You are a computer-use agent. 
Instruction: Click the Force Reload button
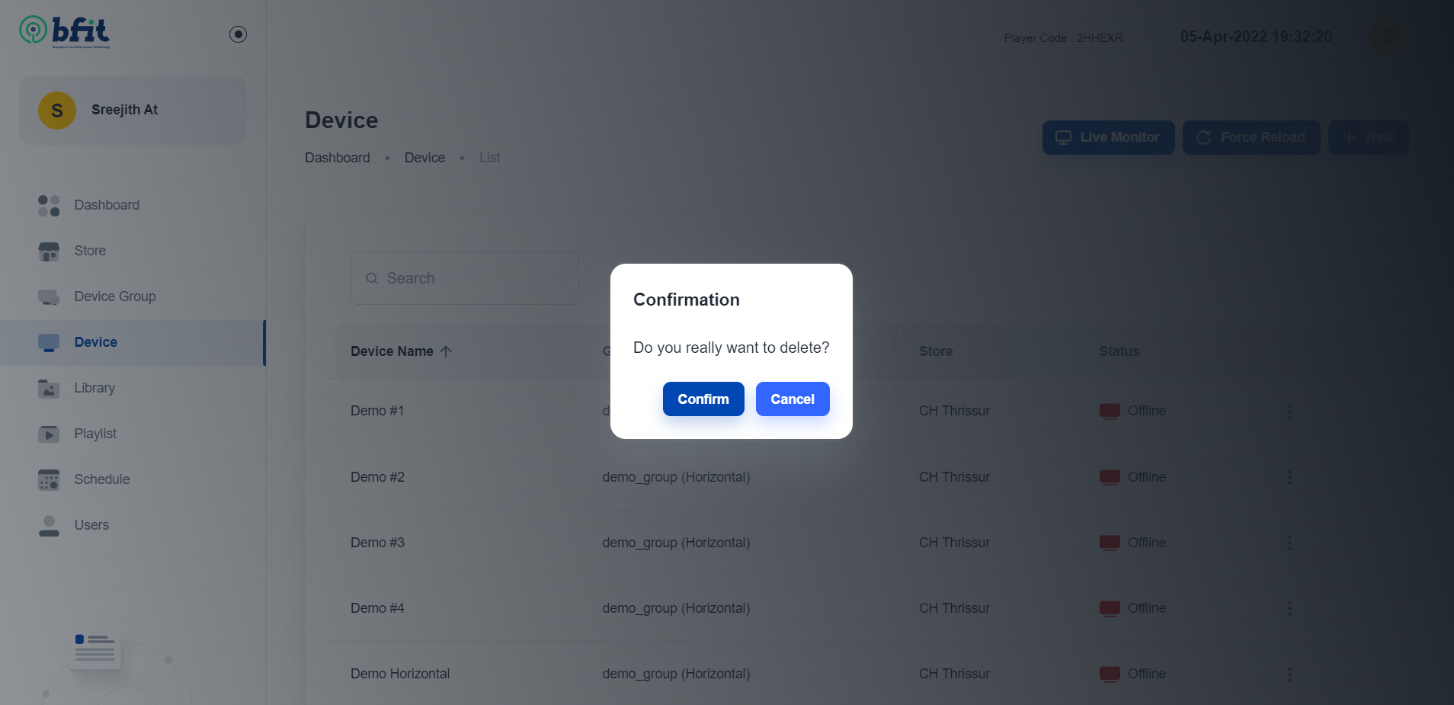(1251, 137)
